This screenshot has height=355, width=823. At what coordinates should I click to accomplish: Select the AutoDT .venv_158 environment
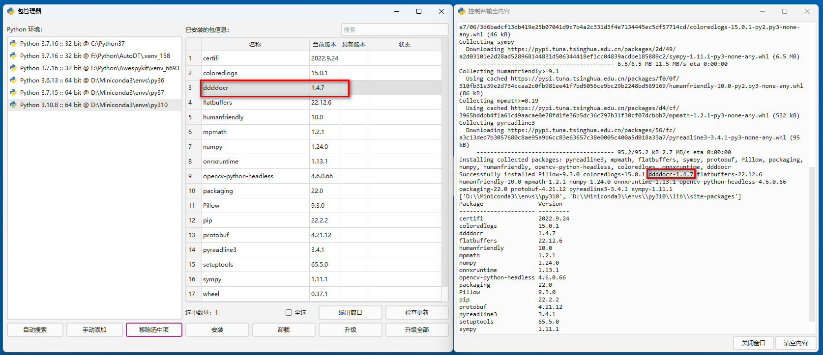point(94,55)
